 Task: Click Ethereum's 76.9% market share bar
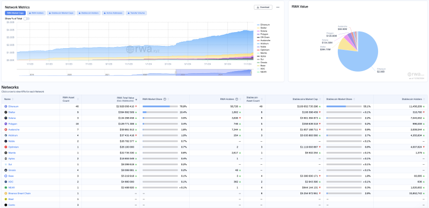(x=160, y=106)
